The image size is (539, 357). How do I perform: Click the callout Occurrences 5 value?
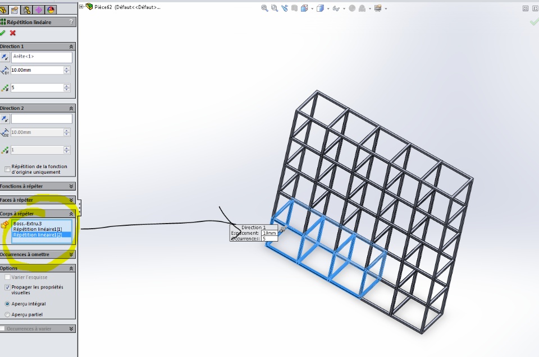point(269,239)
